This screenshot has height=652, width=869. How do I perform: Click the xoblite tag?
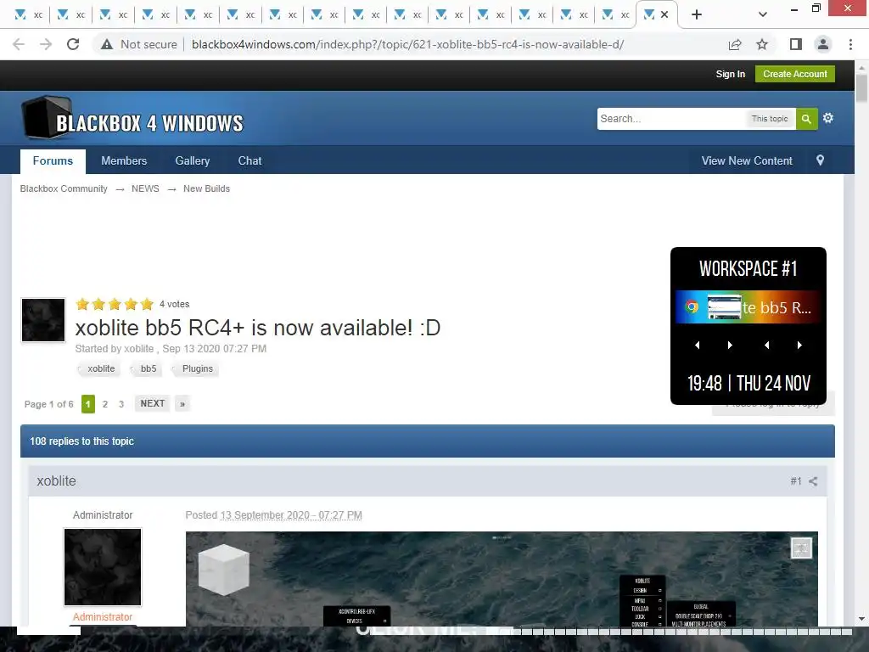click(98, 368)
